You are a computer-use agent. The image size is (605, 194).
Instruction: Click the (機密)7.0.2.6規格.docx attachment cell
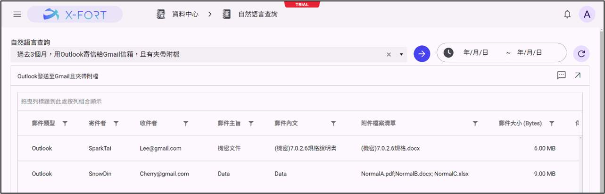pos(390,148)
